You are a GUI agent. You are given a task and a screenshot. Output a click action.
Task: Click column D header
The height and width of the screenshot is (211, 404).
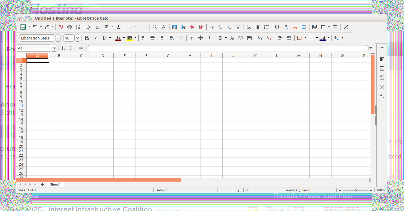pyautogui.click(x=103, y=56)
